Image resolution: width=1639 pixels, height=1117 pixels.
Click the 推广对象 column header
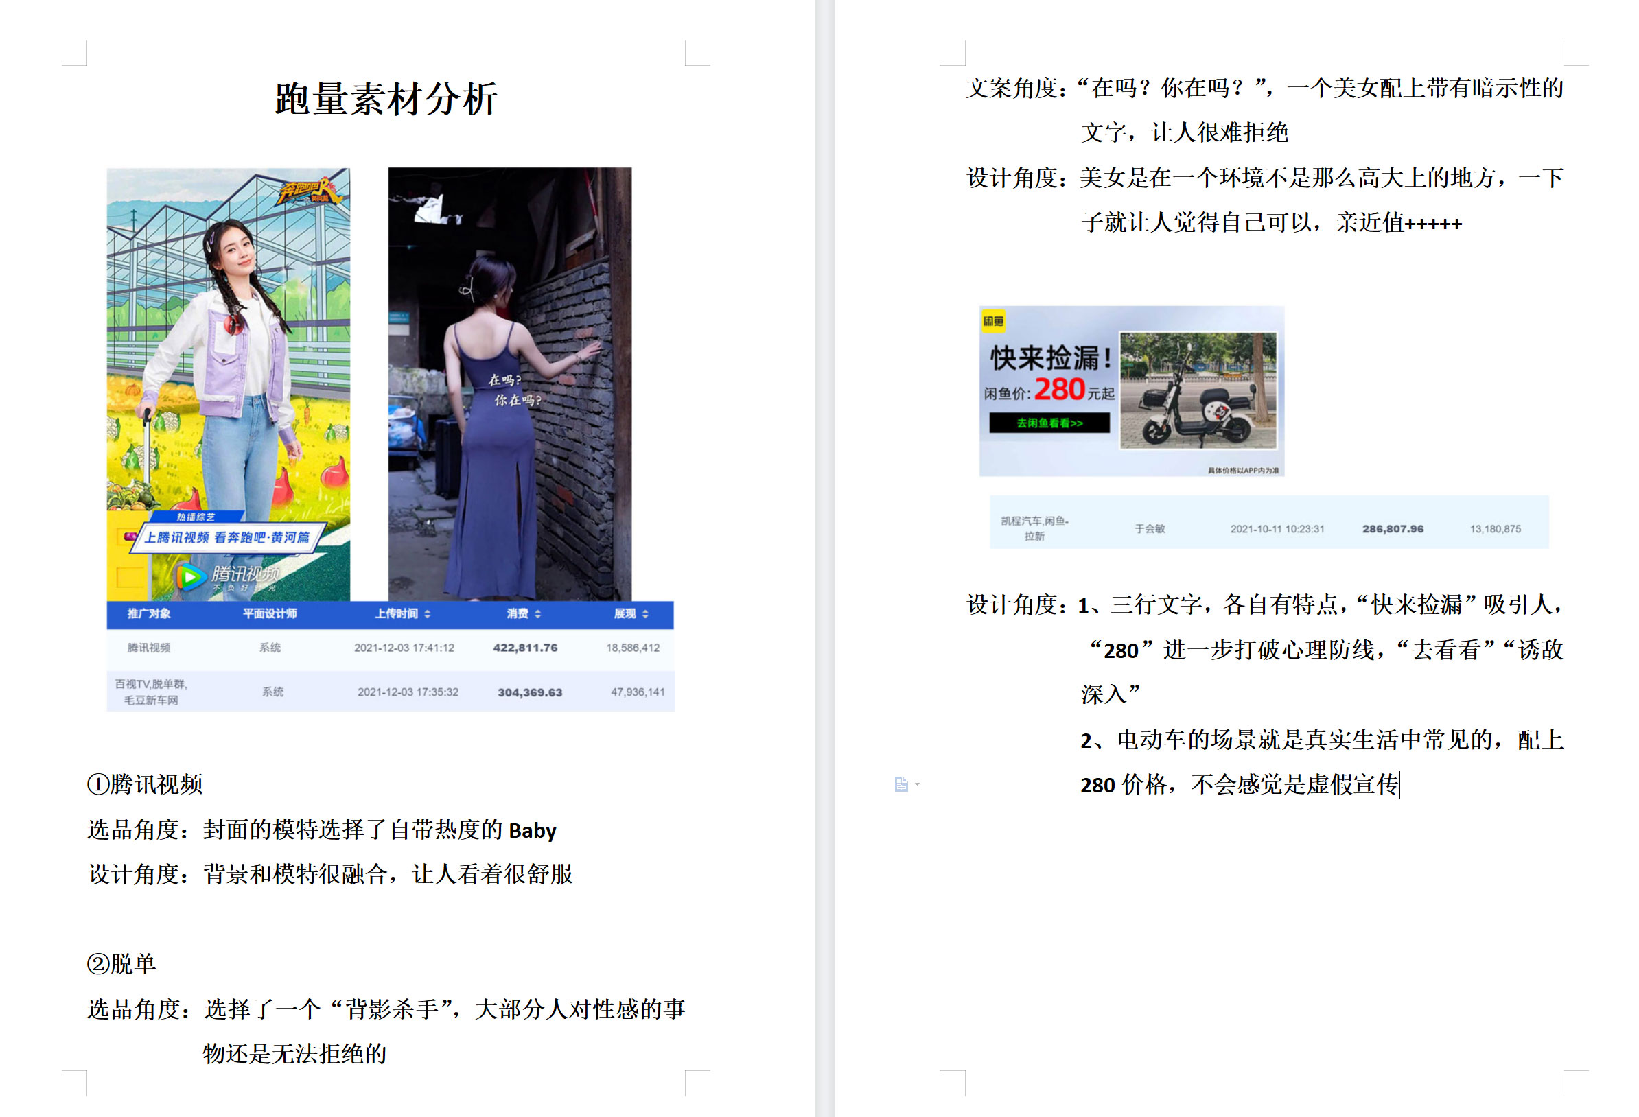[x=149, y=613]
